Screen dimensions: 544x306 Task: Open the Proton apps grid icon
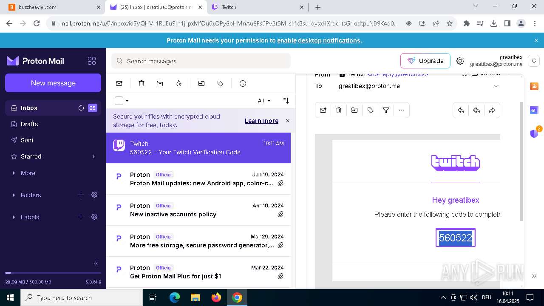click(x=92, y=61)
